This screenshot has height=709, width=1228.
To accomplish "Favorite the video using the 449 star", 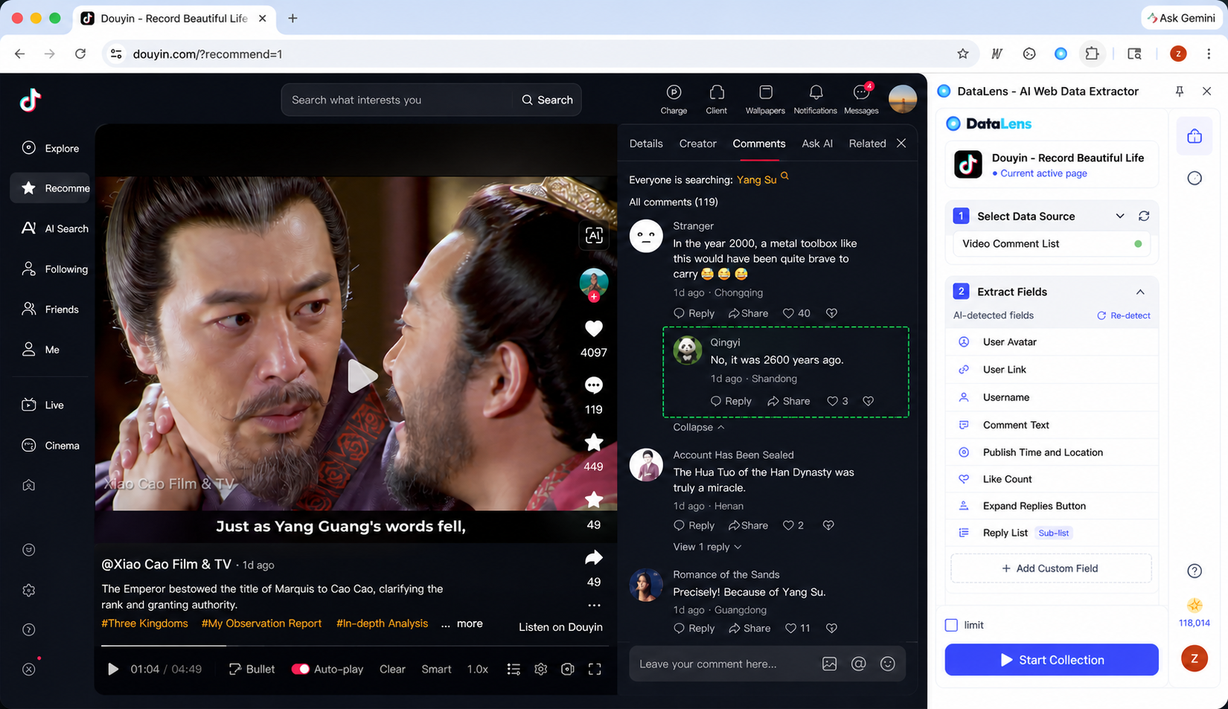I will click(x=594, y=443).
